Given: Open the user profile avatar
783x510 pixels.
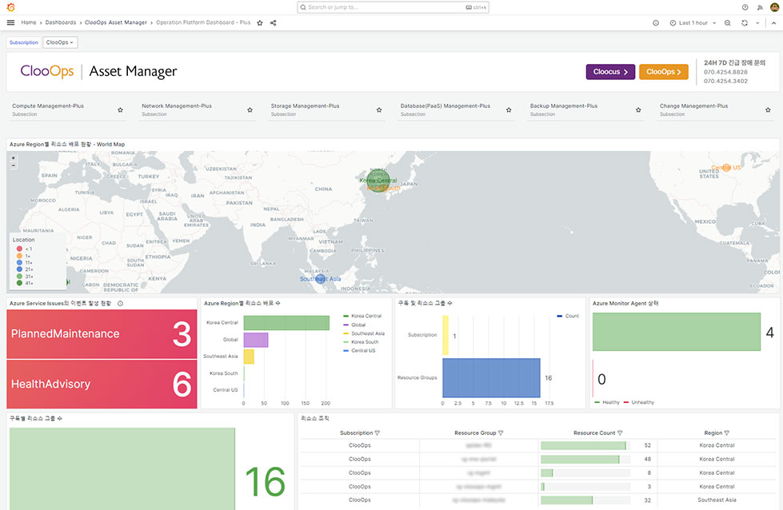Looking at the screenshot, I should pyautogui.click(x=774, y=7).
